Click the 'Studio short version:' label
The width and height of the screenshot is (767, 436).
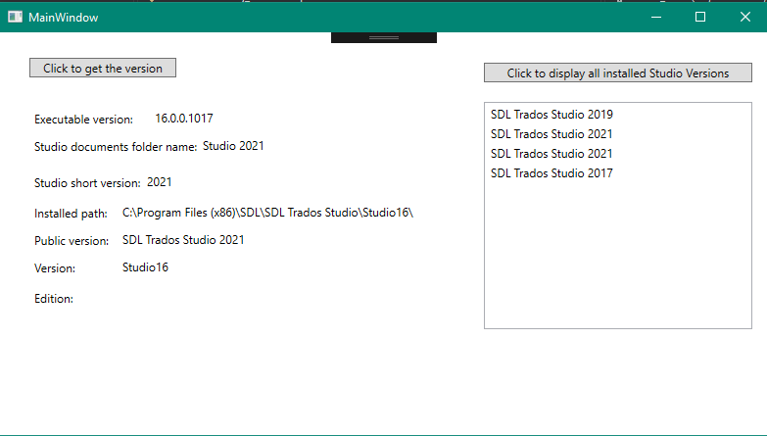(x=87, y=183)
